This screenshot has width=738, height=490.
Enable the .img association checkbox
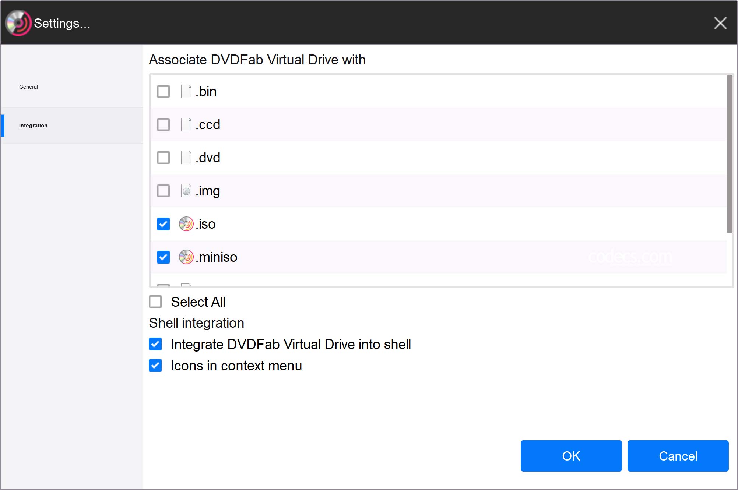click(x=163, y=191)
